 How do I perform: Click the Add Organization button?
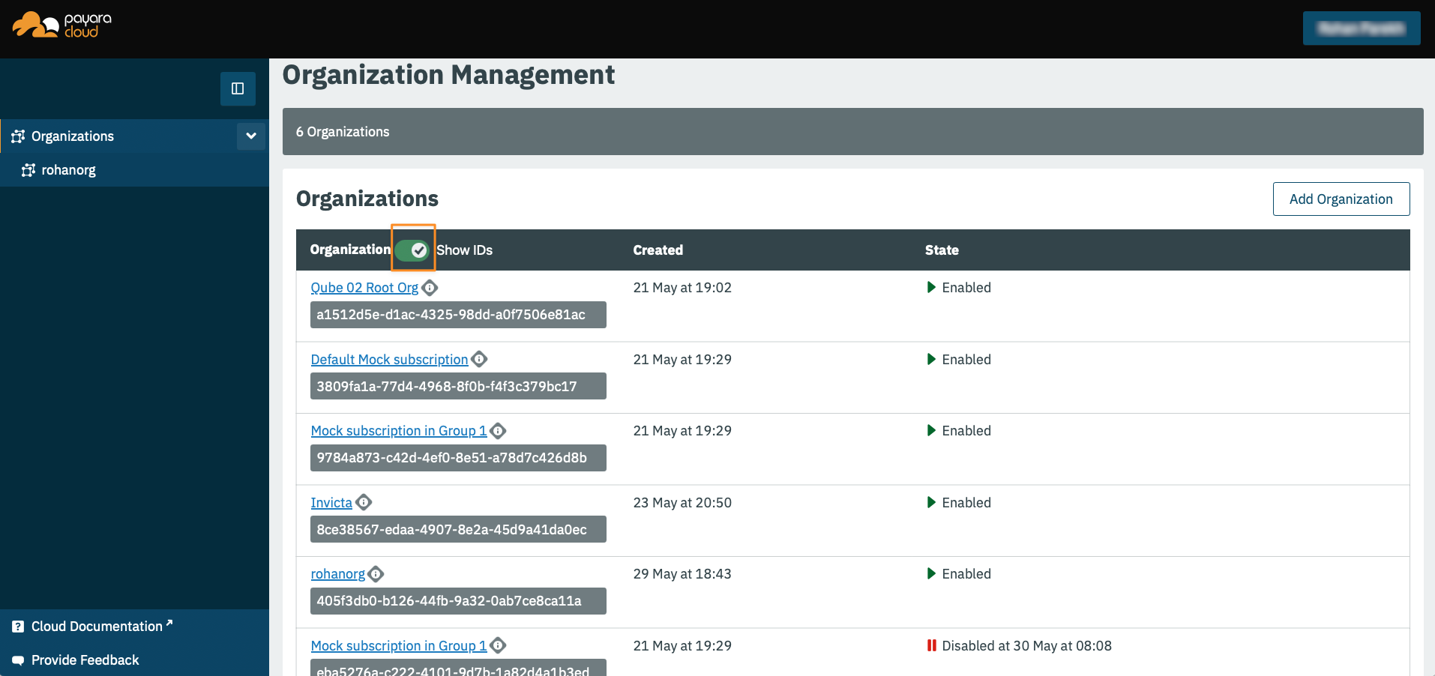click(x=1341, y=199)
